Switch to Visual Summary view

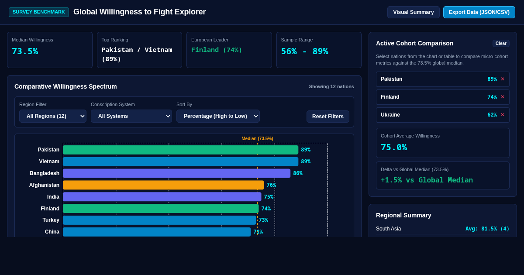(414, 12)
